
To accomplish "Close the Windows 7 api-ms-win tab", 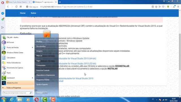I will pos(56,2).
